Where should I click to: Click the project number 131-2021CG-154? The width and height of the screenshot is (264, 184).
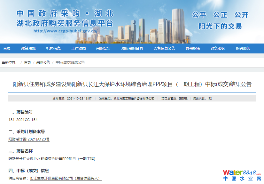click(x=23, y=120)
